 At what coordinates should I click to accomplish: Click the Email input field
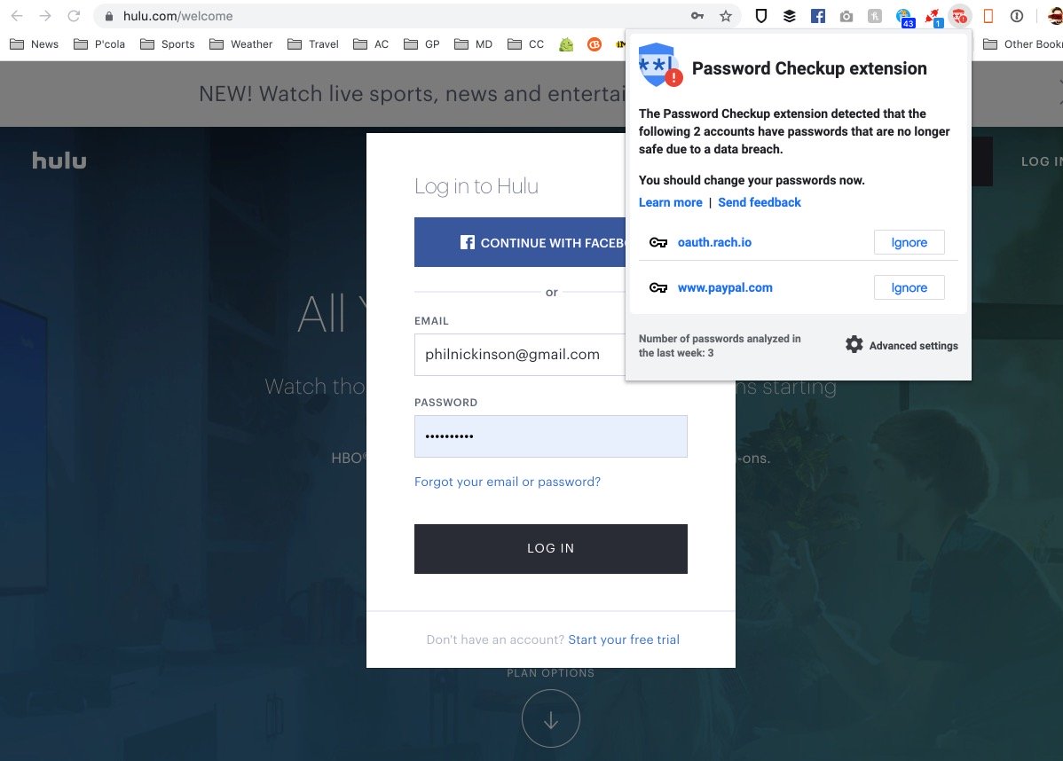520,355
